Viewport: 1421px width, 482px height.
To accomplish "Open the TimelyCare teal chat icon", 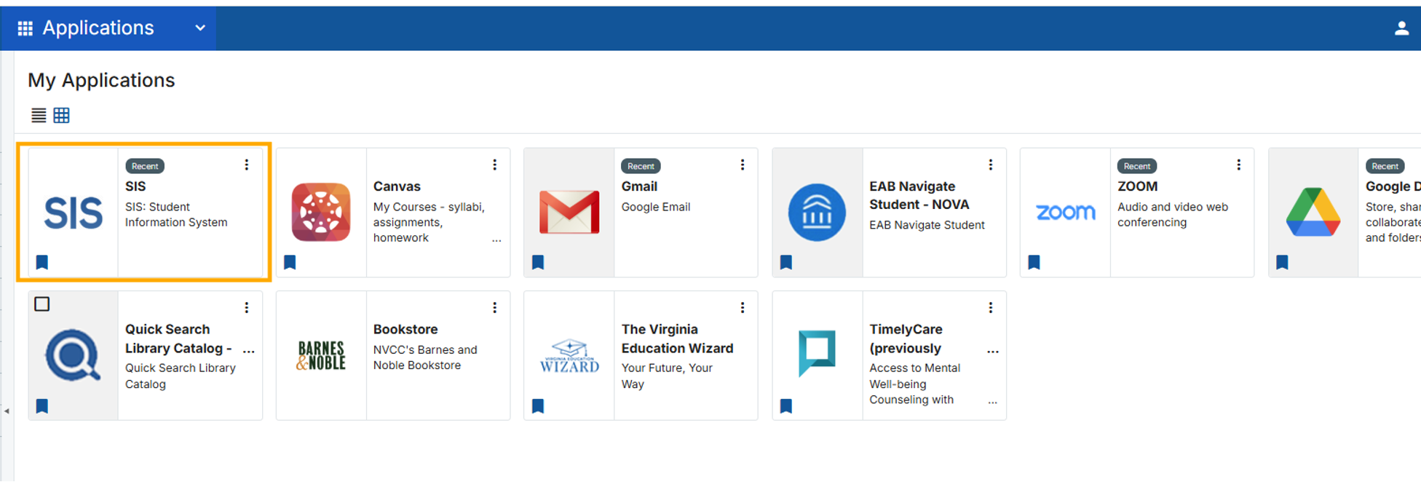I will (817, 353).
